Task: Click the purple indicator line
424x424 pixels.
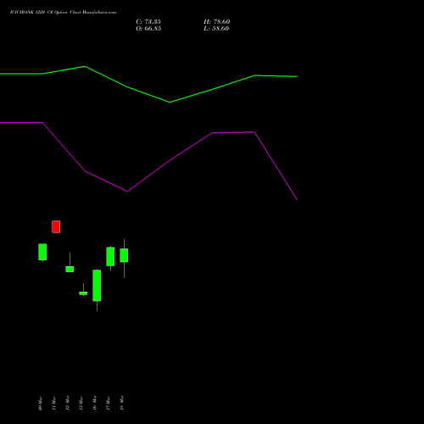Action: coord(127,191)
